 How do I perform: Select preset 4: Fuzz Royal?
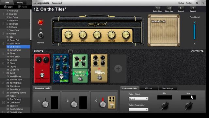12,21
